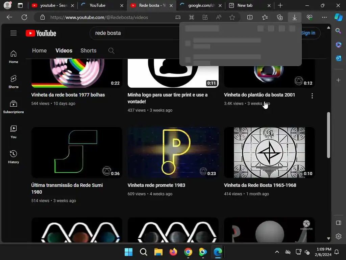Open Edge Settings and more menu
The width and height of the screenshot is (346, 260).
(324, 17)
